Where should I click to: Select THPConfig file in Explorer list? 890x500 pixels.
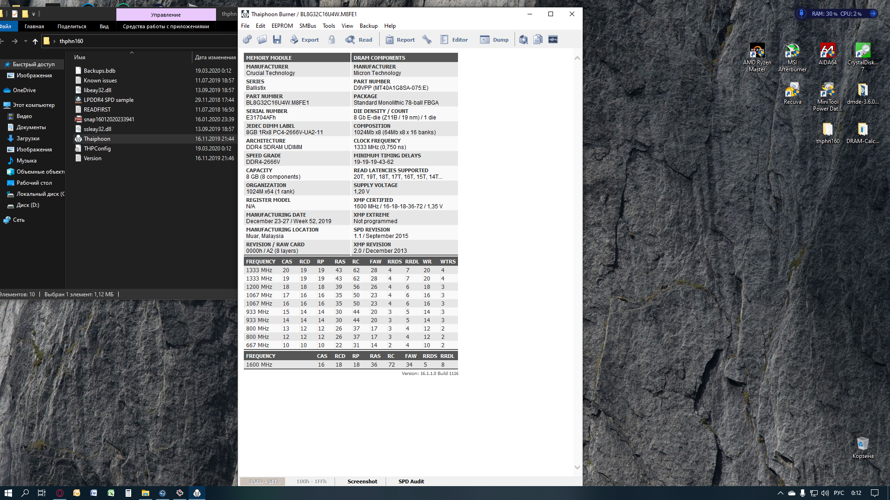(x=97, y=149)
